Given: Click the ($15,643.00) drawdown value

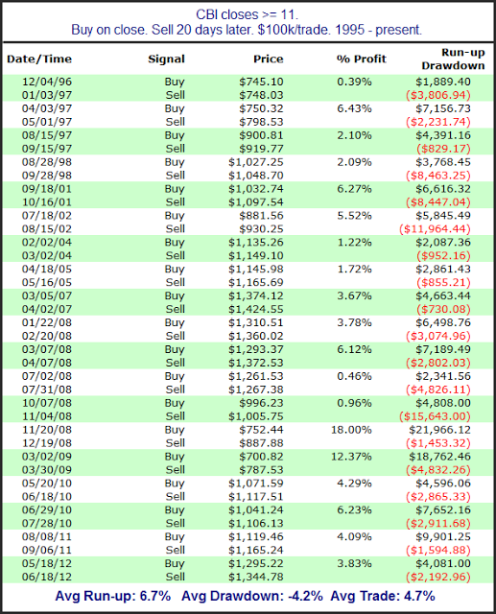Looking at the screenshot, I should coord(435,416).
